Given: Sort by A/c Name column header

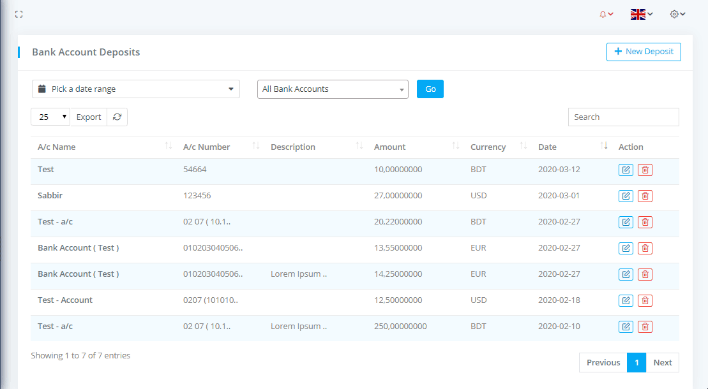Looking at the screenshot, I should pos(56,147).
